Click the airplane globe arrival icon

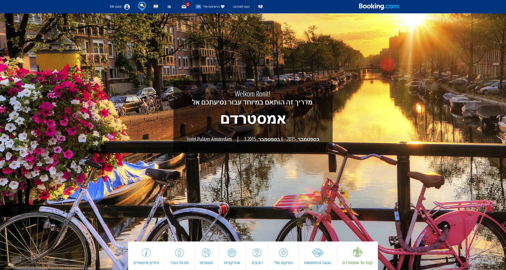[x=317, y=252]
